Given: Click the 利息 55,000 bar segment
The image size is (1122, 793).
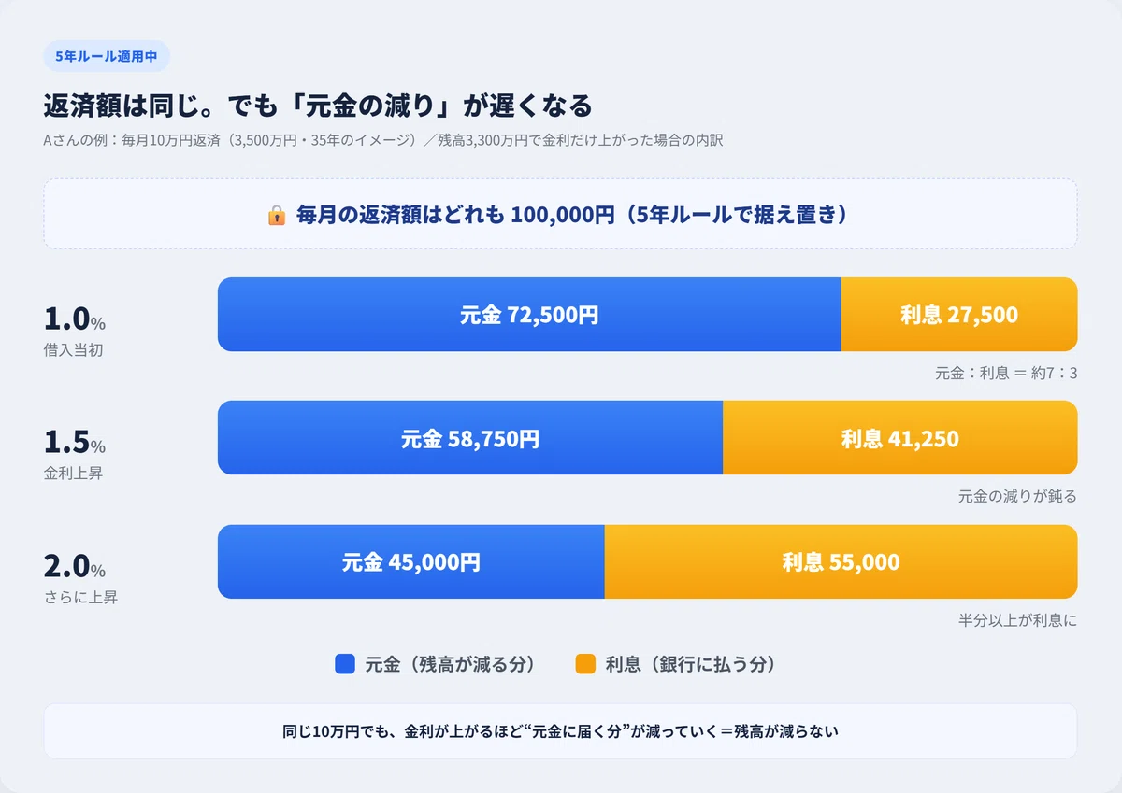Looking at the screenshot, I should [841, 561].
